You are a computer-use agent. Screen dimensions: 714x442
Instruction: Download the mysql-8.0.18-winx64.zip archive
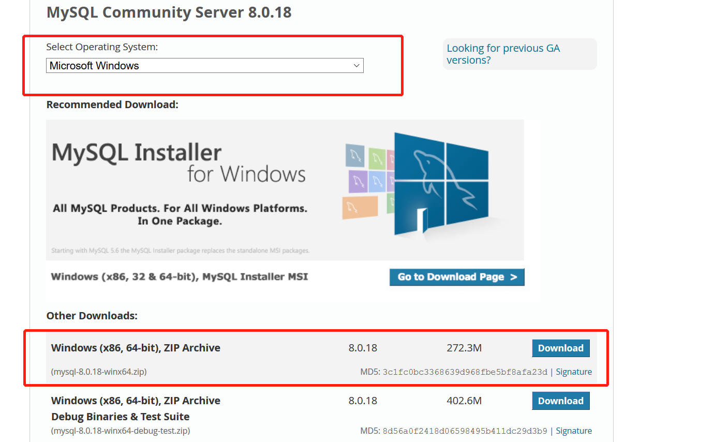click(560, 348)
